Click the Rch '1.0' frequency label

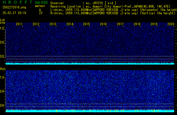pyautogui.click(x=2, y=77)
